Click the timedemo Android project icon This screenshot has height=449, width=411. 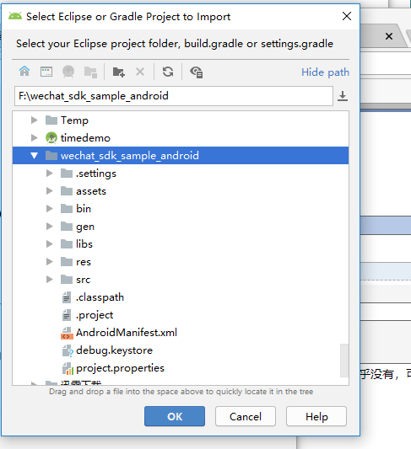[51, 138]
